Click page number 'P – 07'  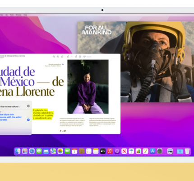coord(63,131)
